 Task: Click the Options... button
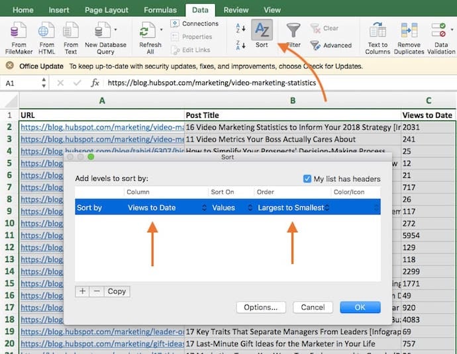pos(260,307)
